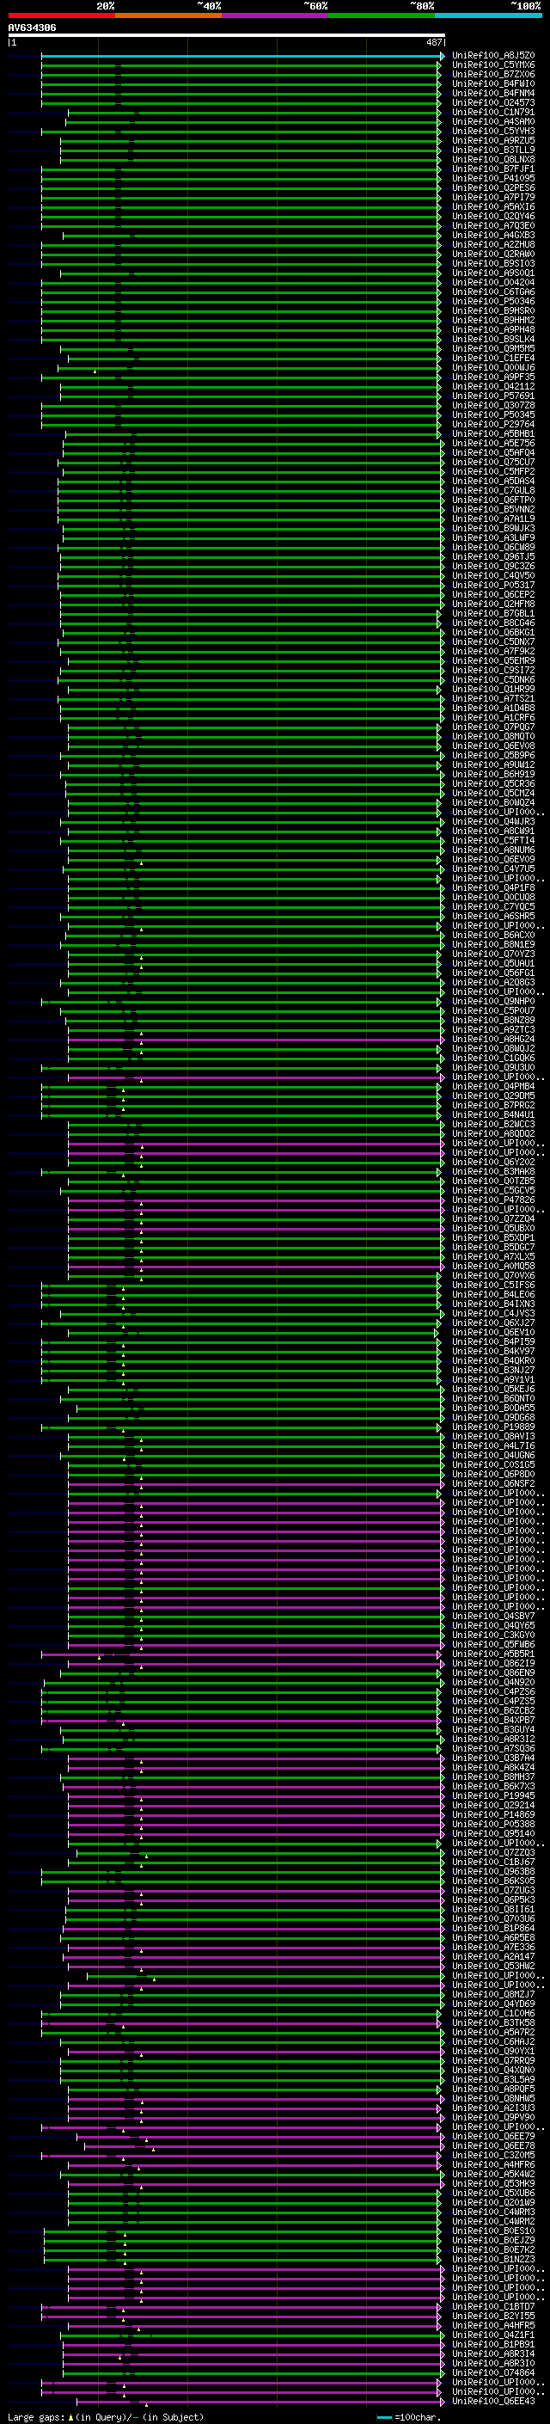This screenshot has width=550, height=2424.
Task: Select the UniRef100_P50346 label
Action: coord(493,301)
